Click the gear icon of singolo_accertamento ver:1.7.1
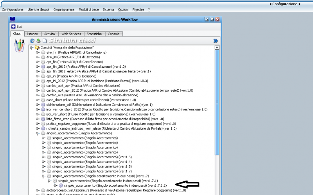The image size is (313, 195). pos(55,181)
